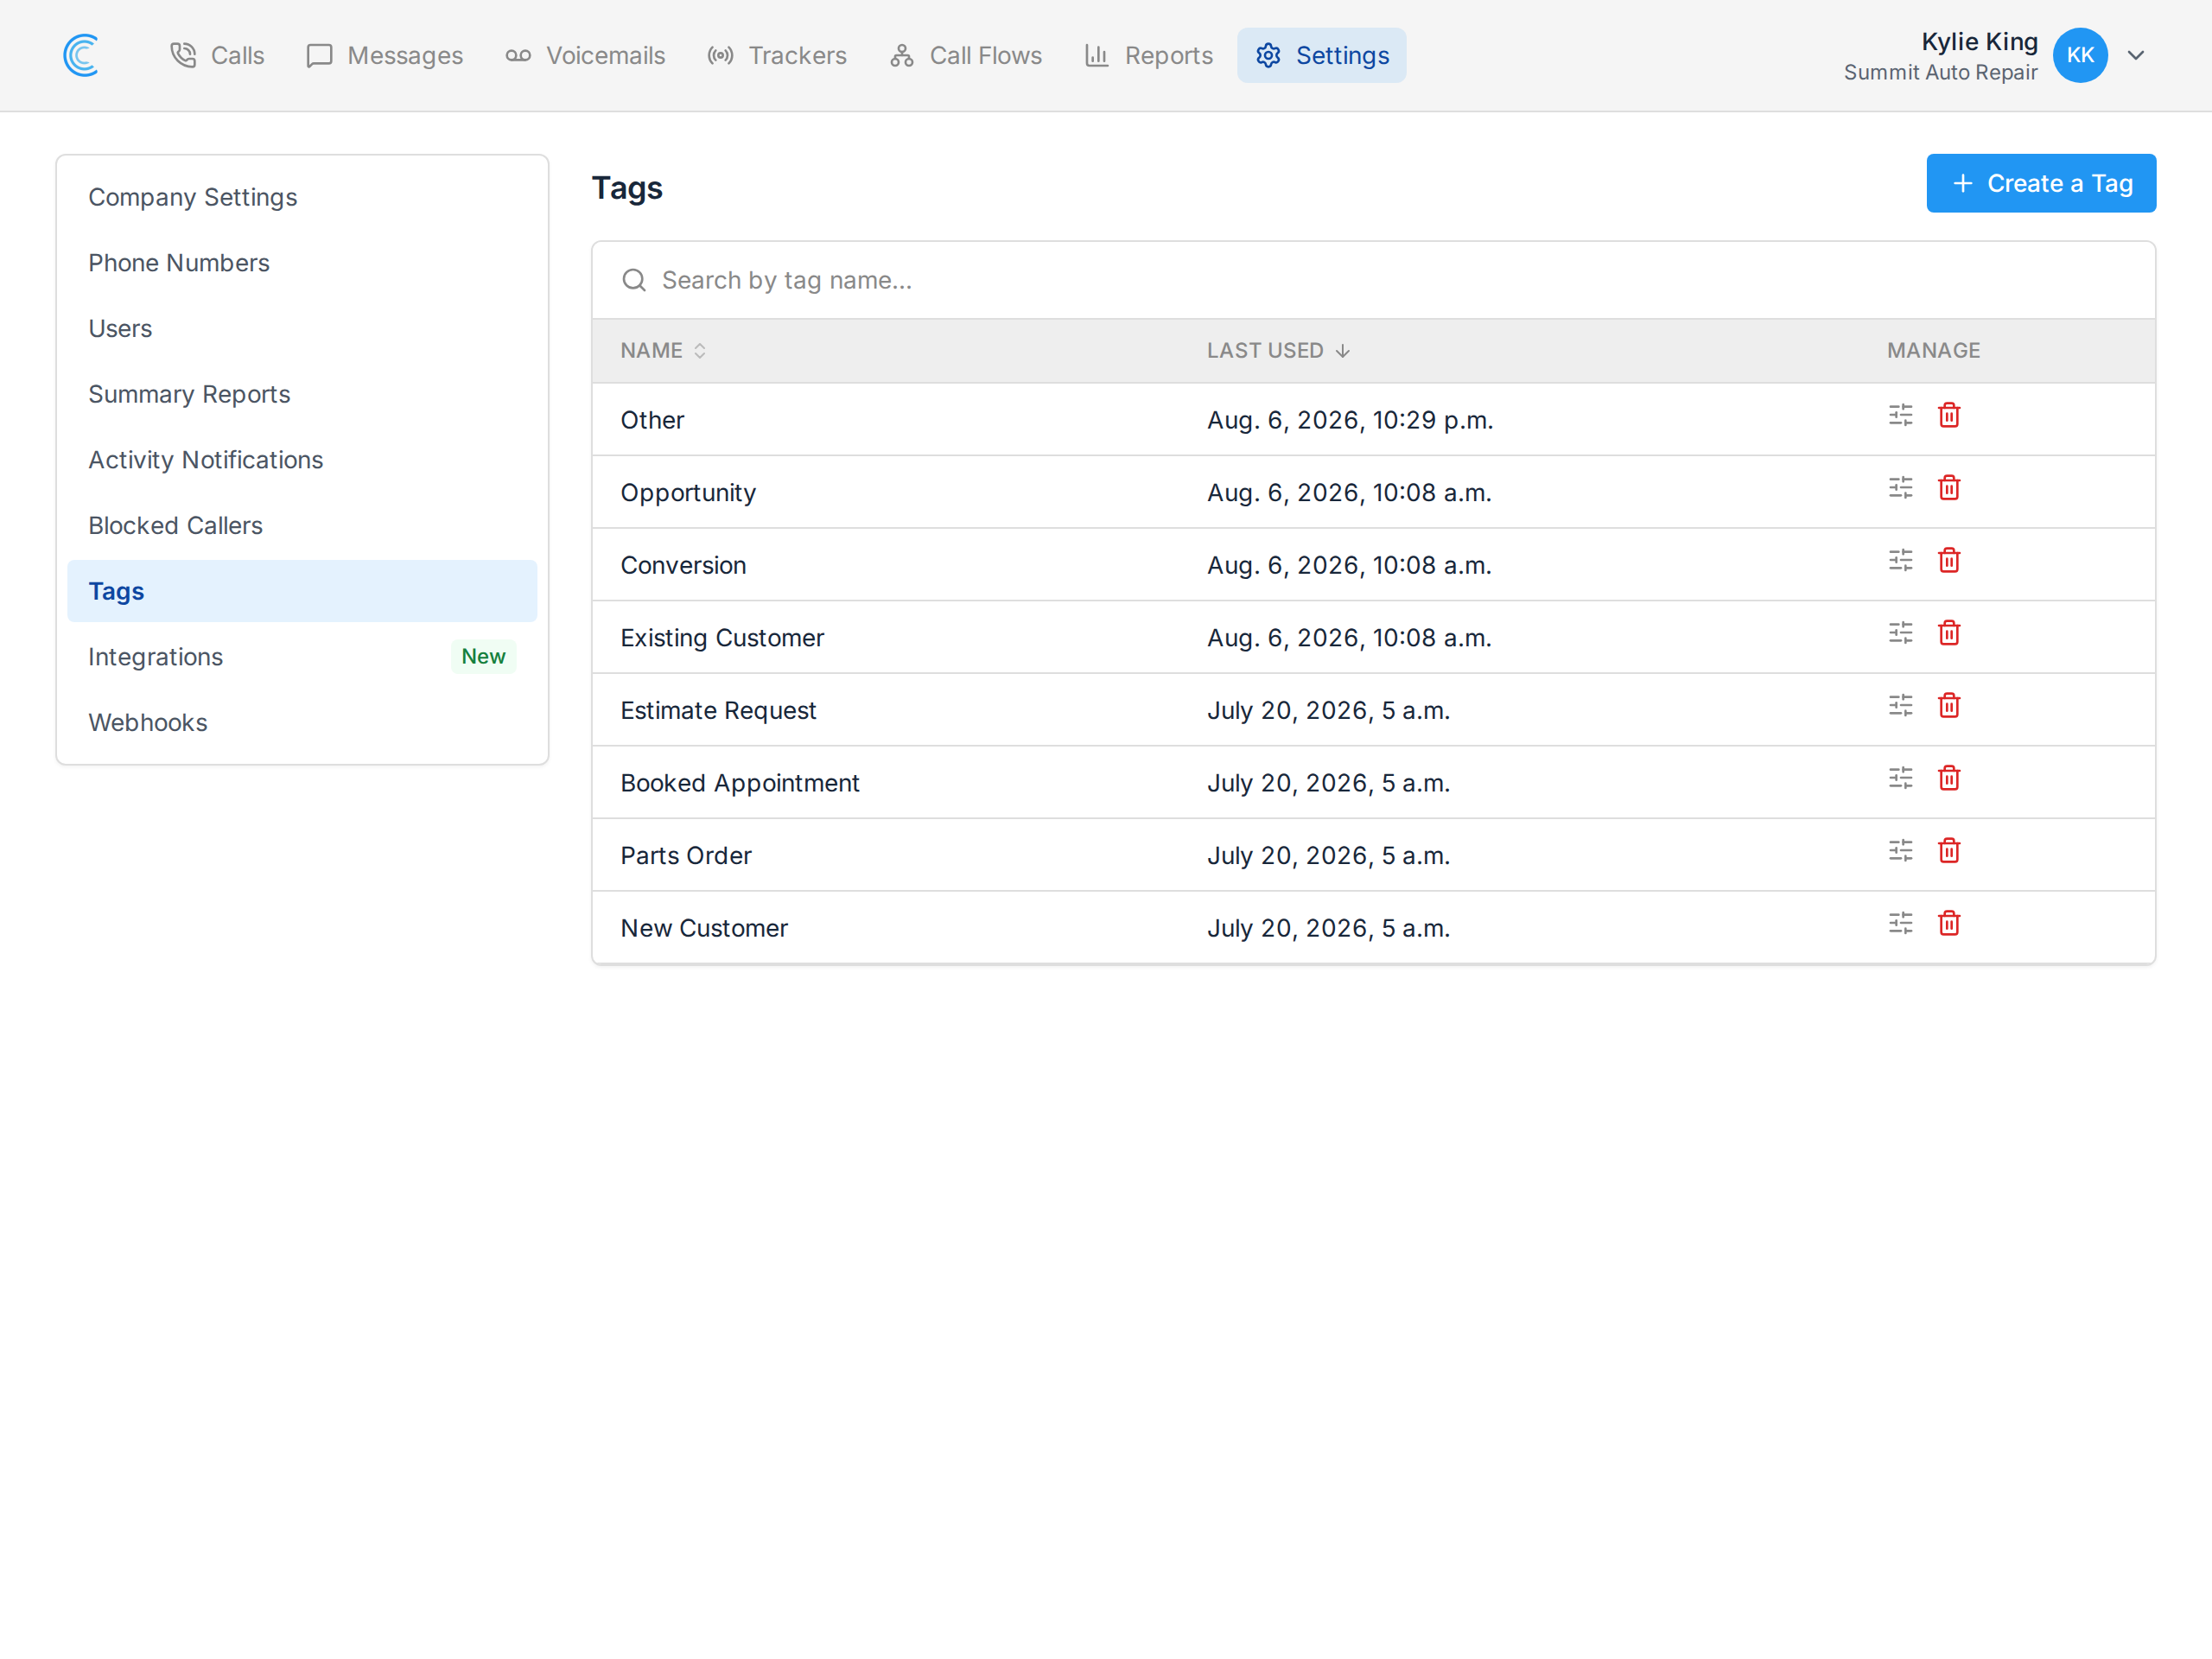Image resolution: width=2212 pixels, height=1659 pixels.
Task: Click the Summit Auto Repair company name
Action: (x=1940, y=72)
